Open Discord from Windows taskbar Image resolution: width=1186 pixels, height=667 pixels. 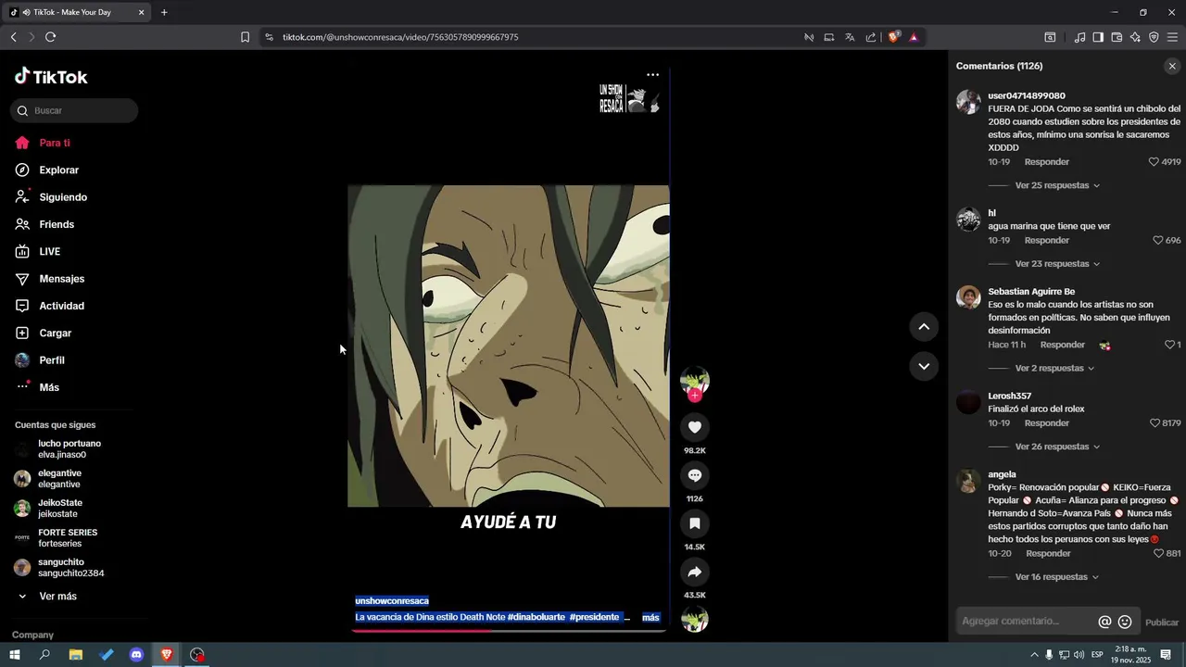pyautogui.click(x=136, y=654)
